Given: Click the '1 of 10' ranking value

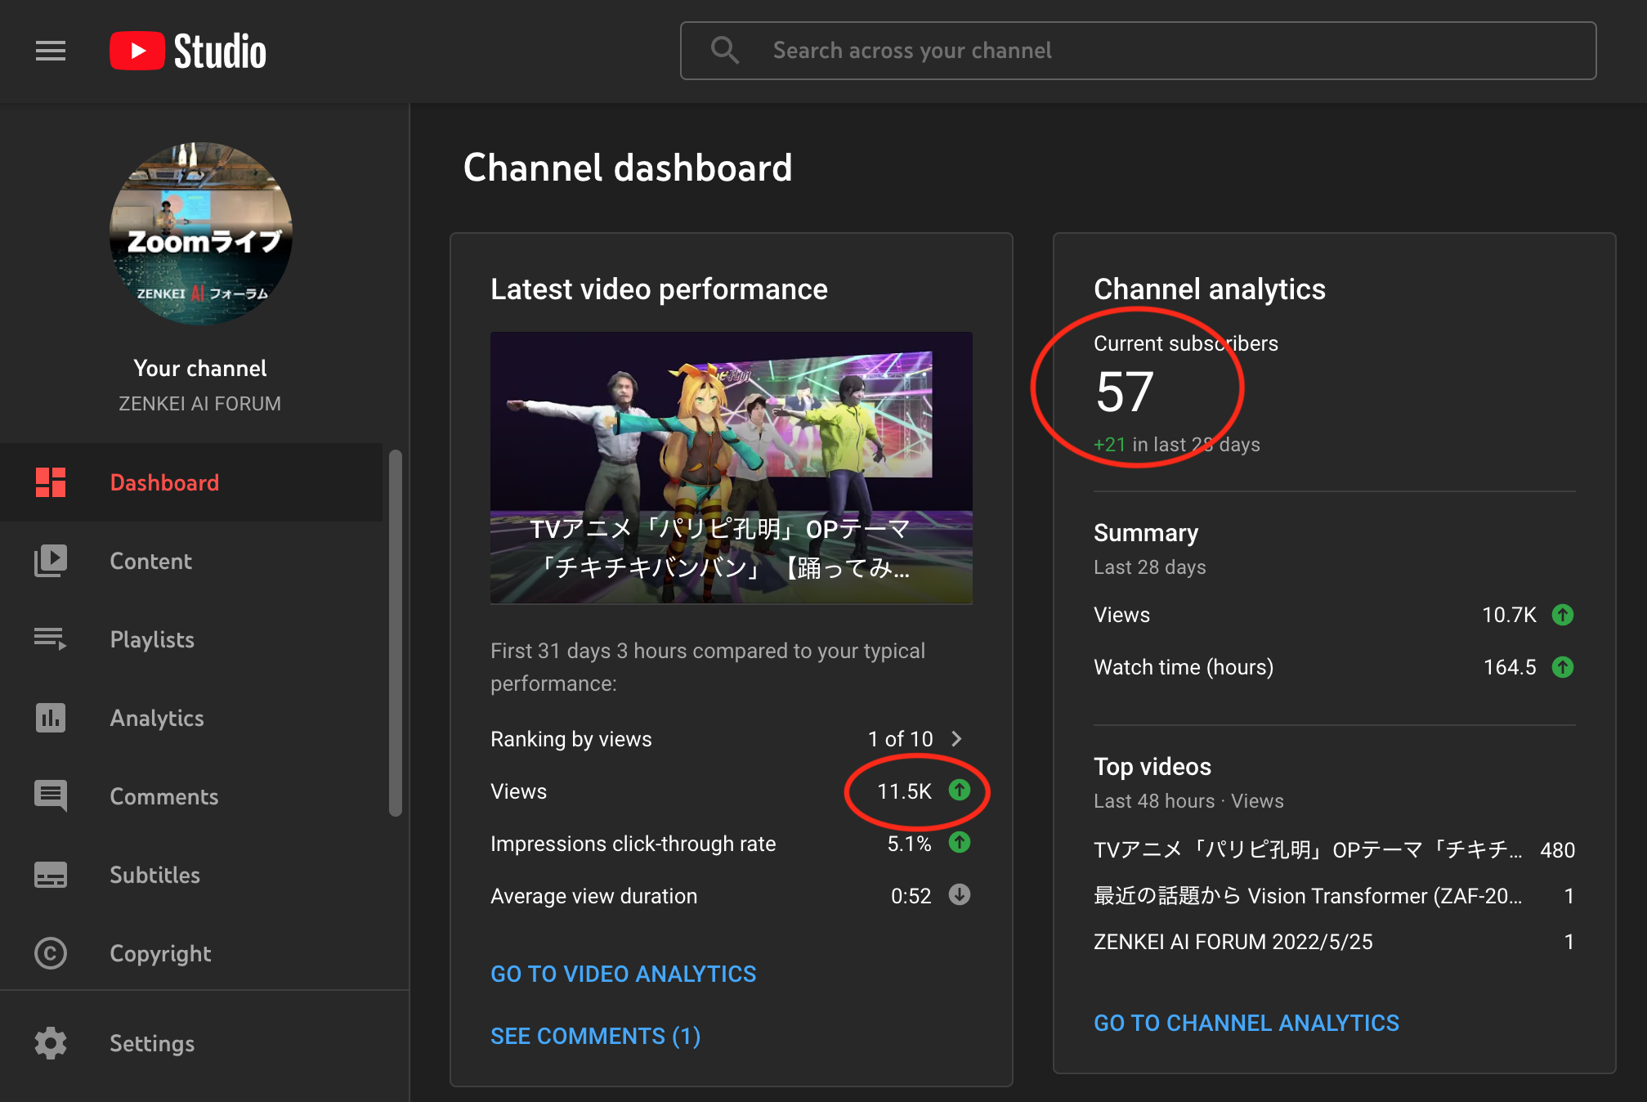Looking at the screenshot, I should [x=900, y=739].
